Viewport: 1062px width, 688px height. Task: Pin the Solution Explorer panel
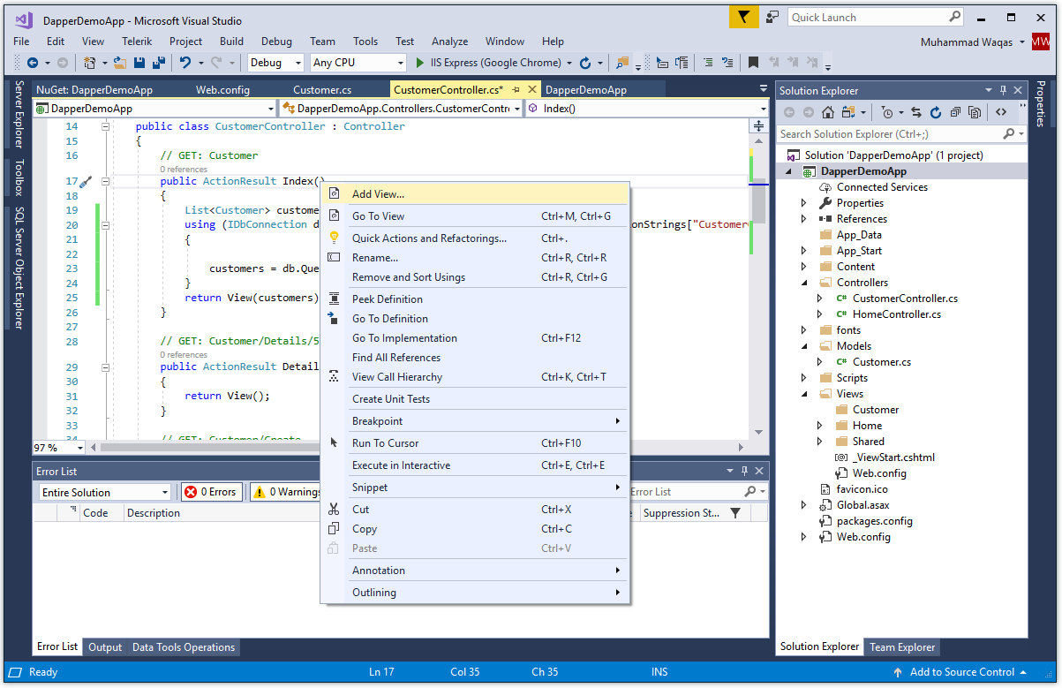[x=1003, y=90]
